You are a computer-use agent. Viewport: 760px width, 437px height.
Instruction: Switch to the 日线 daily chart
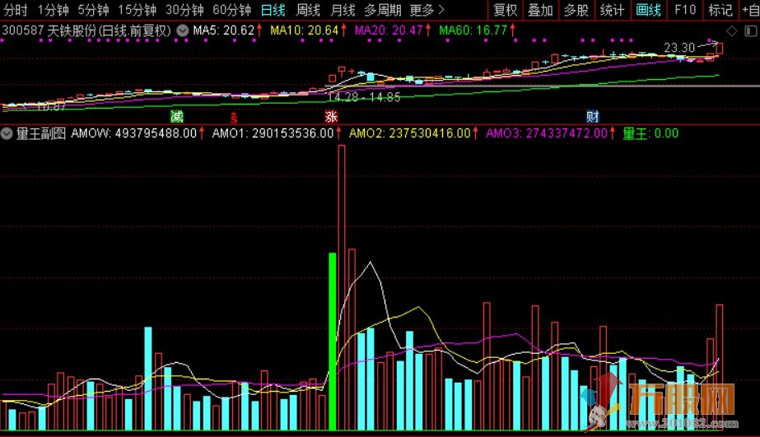(273, 10)
